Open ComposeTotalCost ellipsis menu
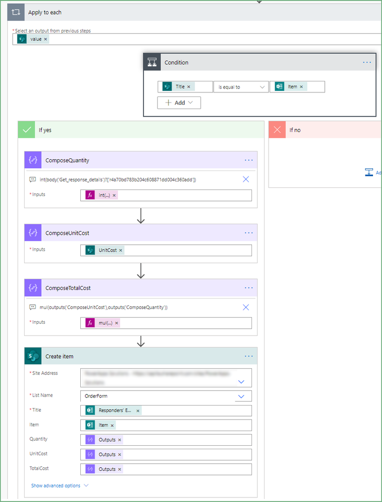Screen dimensions: 382x502 click(248, 288)
